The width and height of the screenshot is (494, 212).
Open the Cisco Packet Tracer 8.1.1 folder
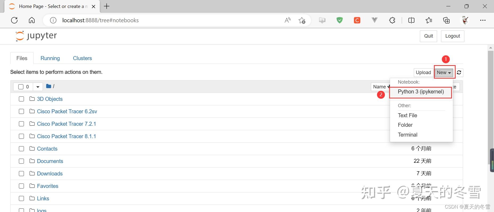[x=66, y=136]
